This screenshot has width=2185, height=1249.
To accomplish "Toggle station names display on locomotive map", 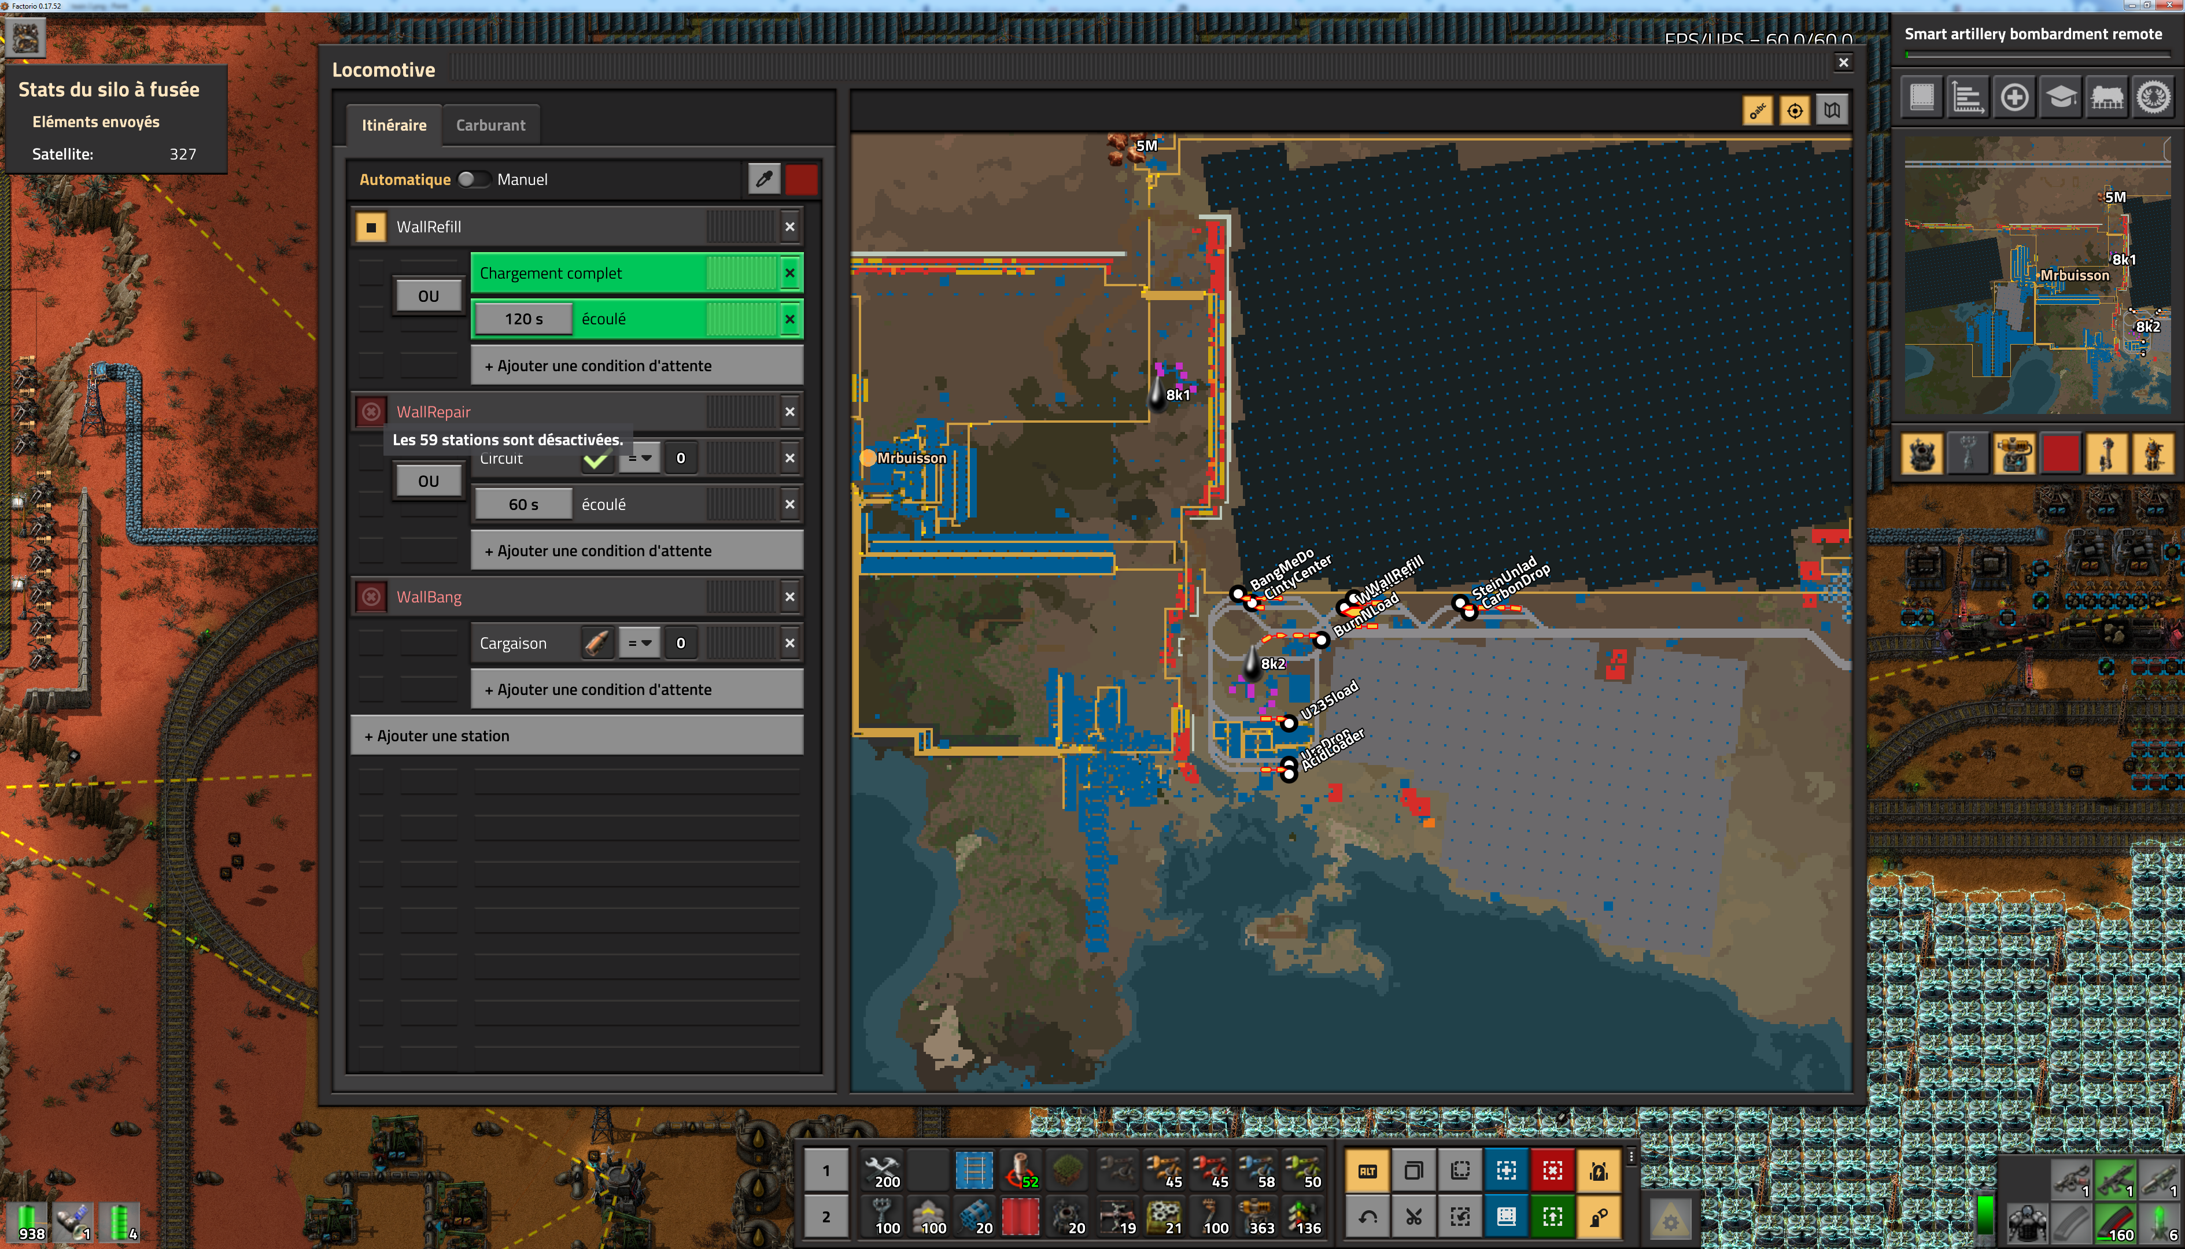I will (1758, 110).
